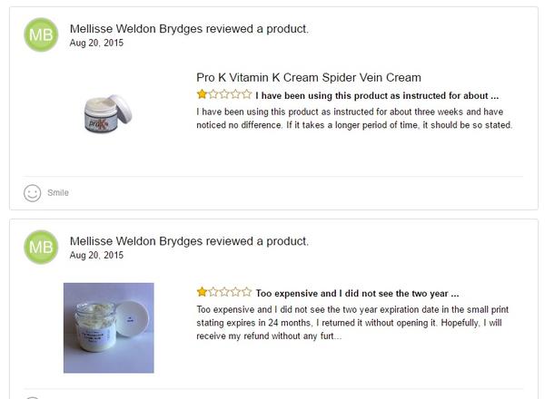The image size is (554, 399).
Task: Open the review titled "I have been using this product"
Action: 377,95
